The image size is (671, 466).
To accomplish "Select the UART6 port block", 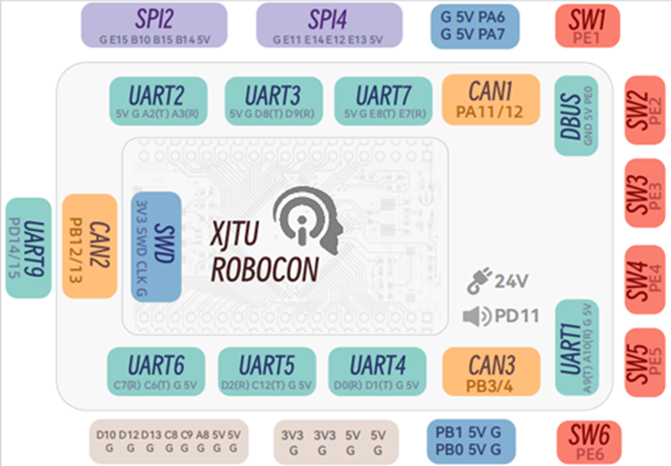I will click(x=155, y=372).
